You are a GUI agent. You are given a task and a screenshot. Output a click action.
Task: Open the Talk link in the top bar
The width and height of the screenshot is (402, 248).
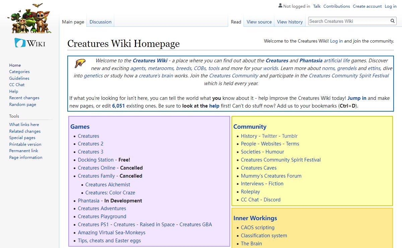point(317,6)
